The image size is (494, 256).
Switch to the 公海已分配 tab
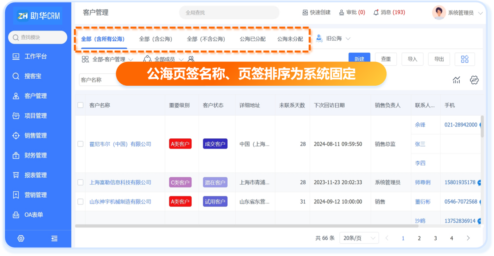[x=252, y=39]
